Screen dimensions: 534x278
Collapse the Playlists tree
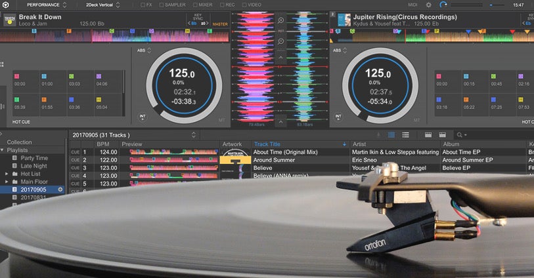3,150
